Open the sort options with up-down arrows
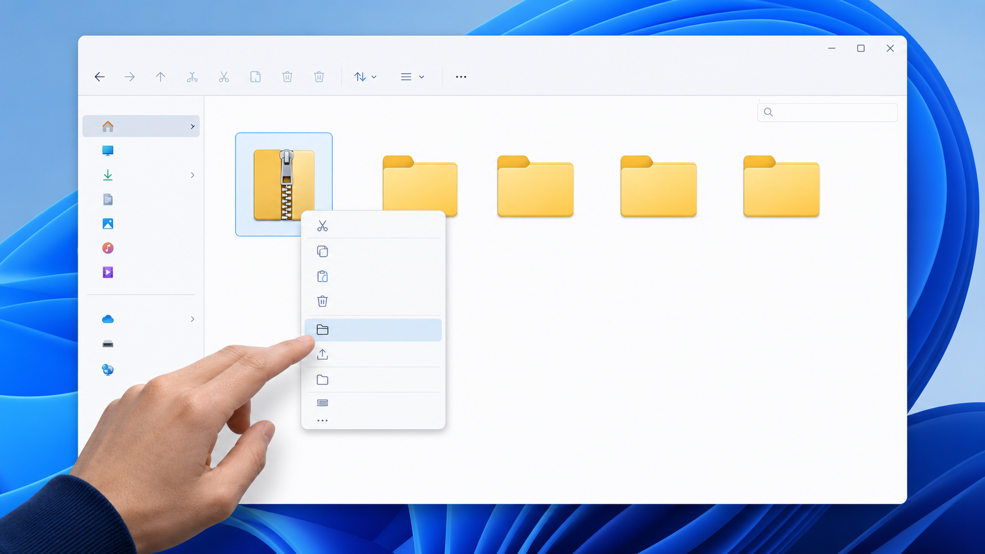The width and height of the screenshot is (985, 554). [x=365, y=77]
